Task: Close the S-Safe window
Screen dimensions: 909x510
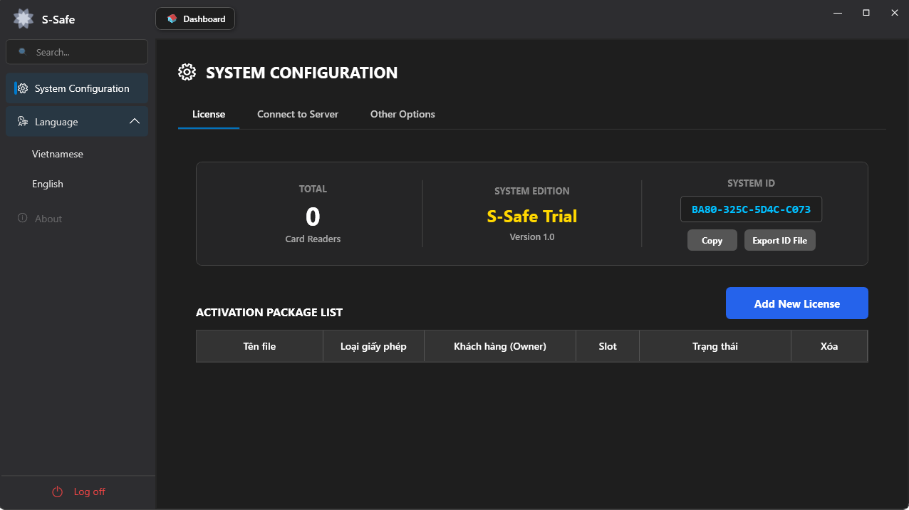Action: [894, 13]
